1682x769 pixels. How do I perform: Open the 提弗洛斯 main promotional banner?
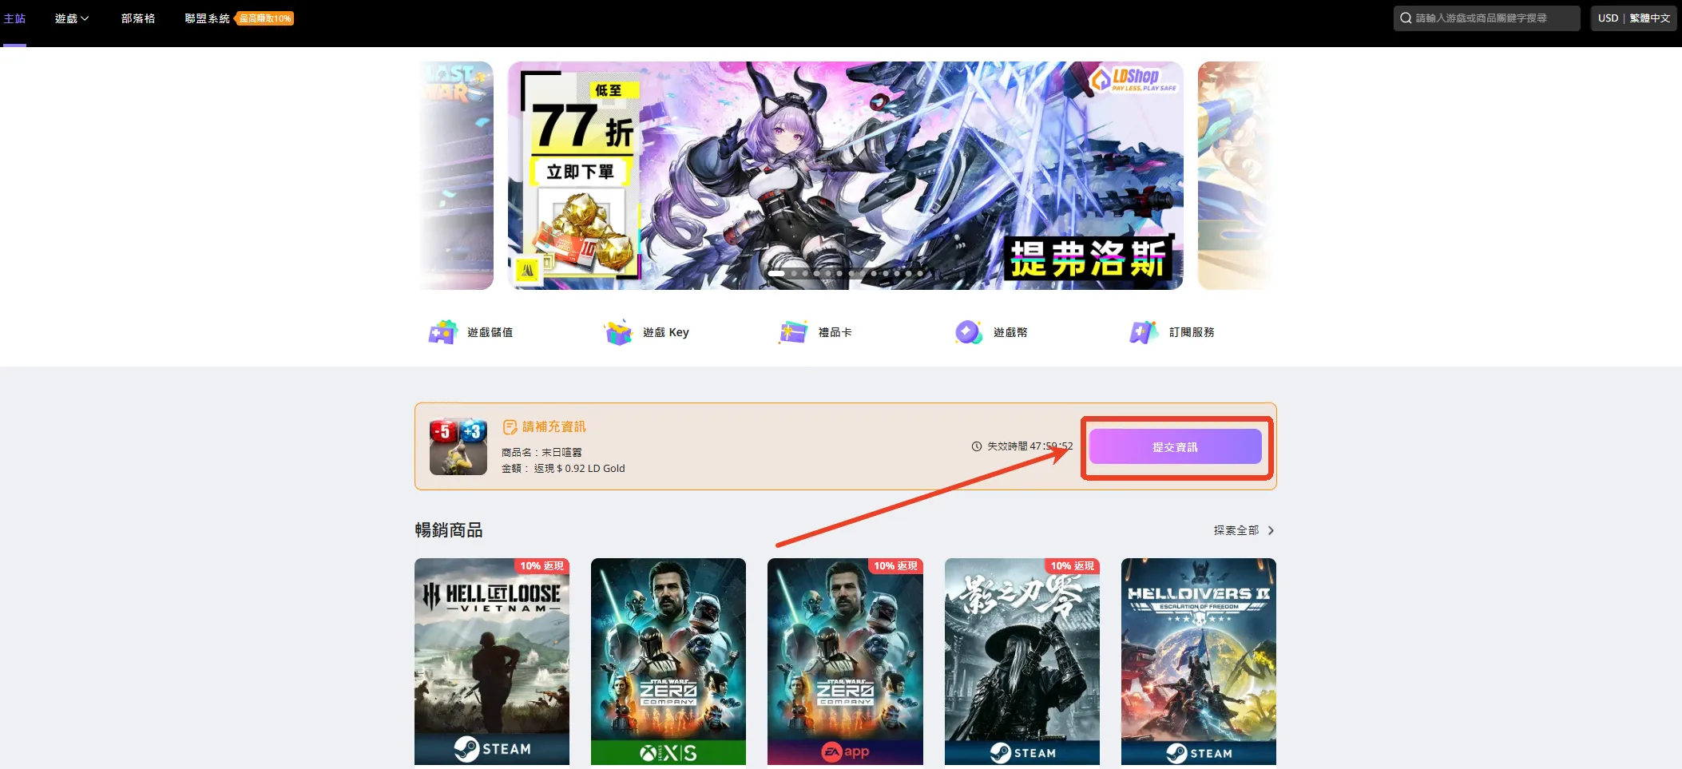tap(846, 176)
